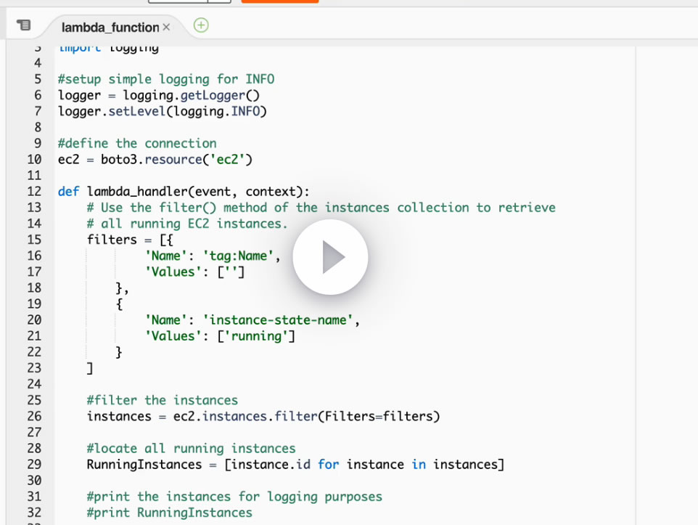Close the lambda_function tab
The height and width of the screenshot is (525, 698).
pyautogui.click(x=166, y=28)
